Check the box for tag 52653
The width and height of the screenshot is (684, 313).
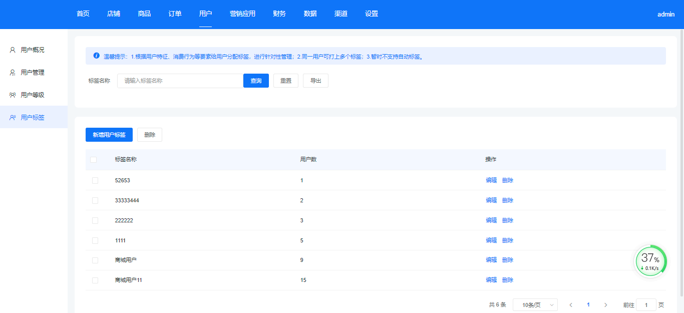tap(95, 180)
